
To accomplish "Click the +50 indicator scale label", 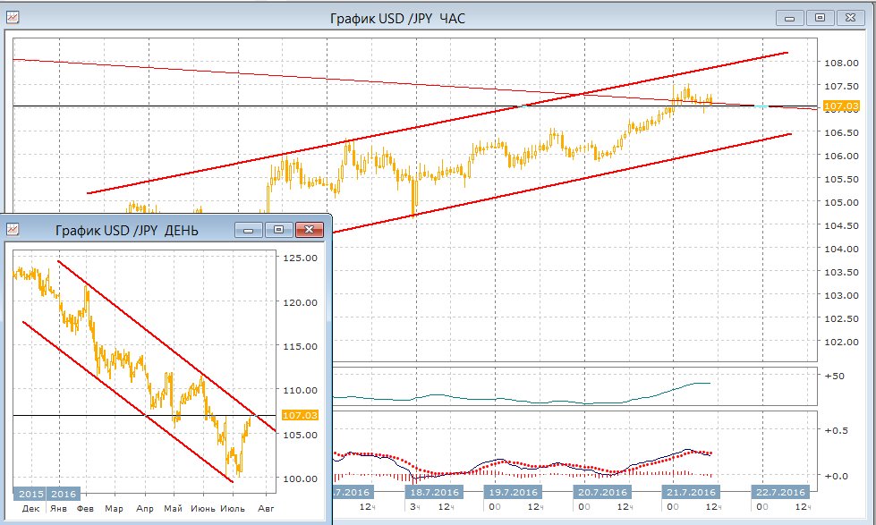I will pos(835,376).
